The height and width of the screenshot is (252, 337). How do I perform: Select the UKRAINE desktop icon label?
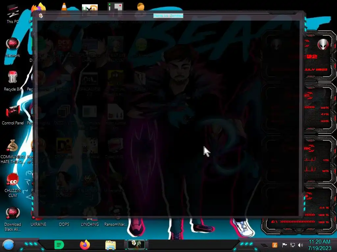(38, 224)
